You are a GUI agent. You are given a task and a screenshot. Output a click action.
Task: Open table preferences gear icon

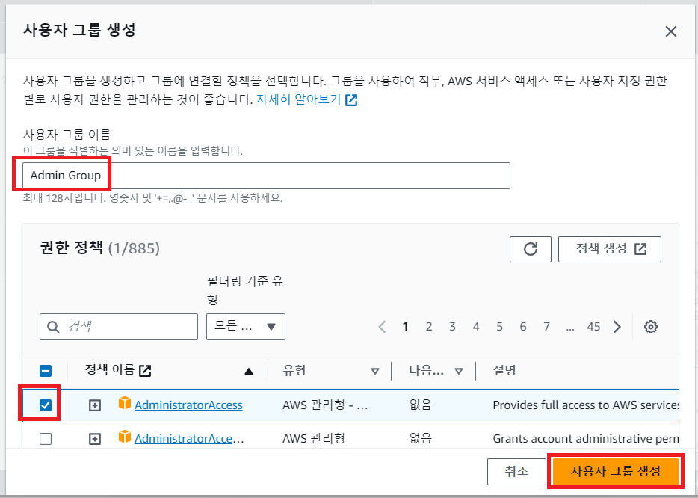pos(650,327)
